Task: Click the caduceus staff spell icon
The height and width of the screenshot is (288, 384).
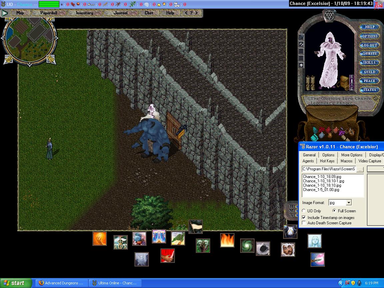Action: point(120,242)
